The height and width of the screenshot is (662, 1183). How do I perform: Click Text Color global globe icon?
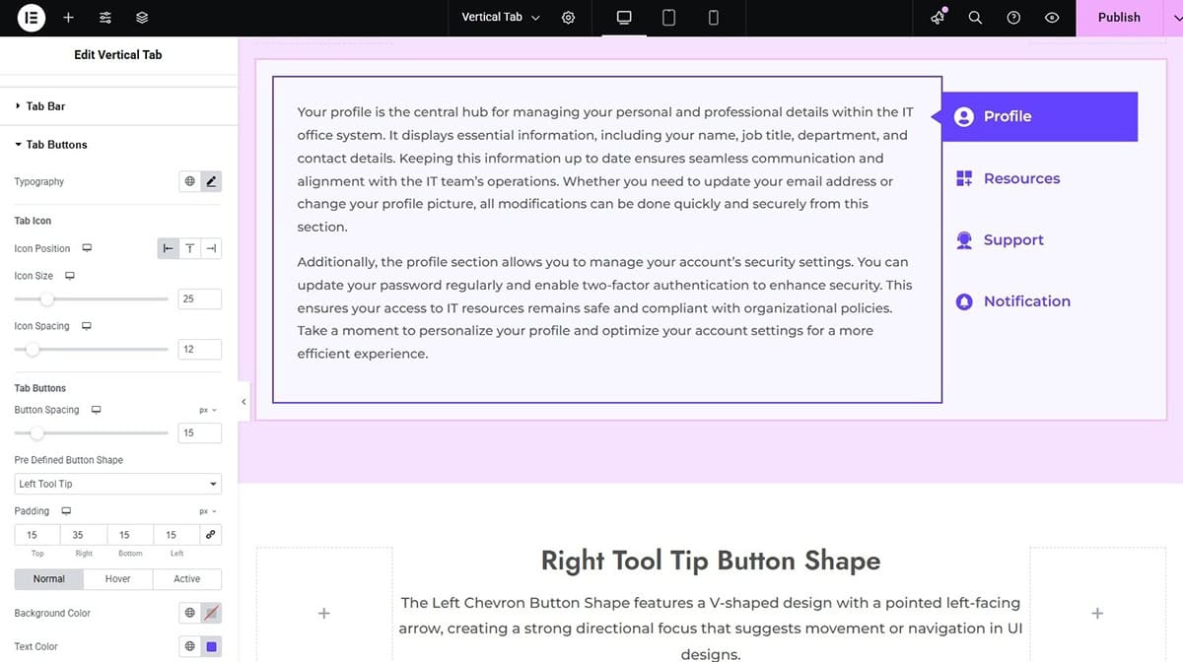(x=190, y=646)
